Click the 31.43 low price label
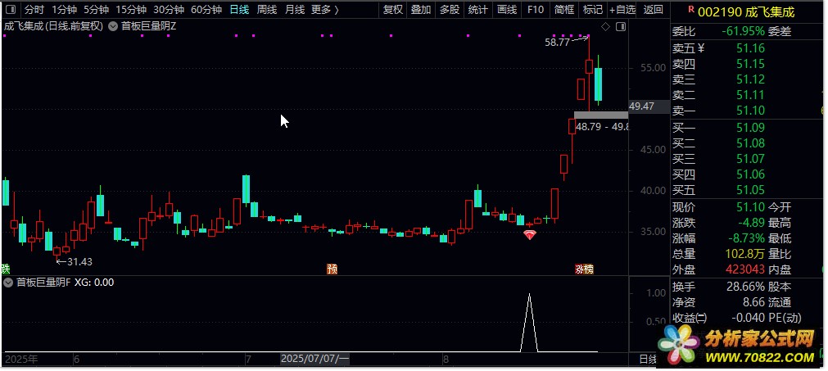The image size is (828, 371). (x=79, y=261)
